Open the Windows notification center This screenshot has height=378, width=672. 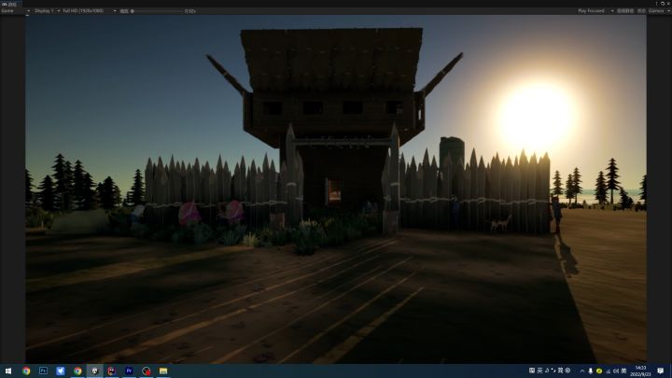point(661,371)
